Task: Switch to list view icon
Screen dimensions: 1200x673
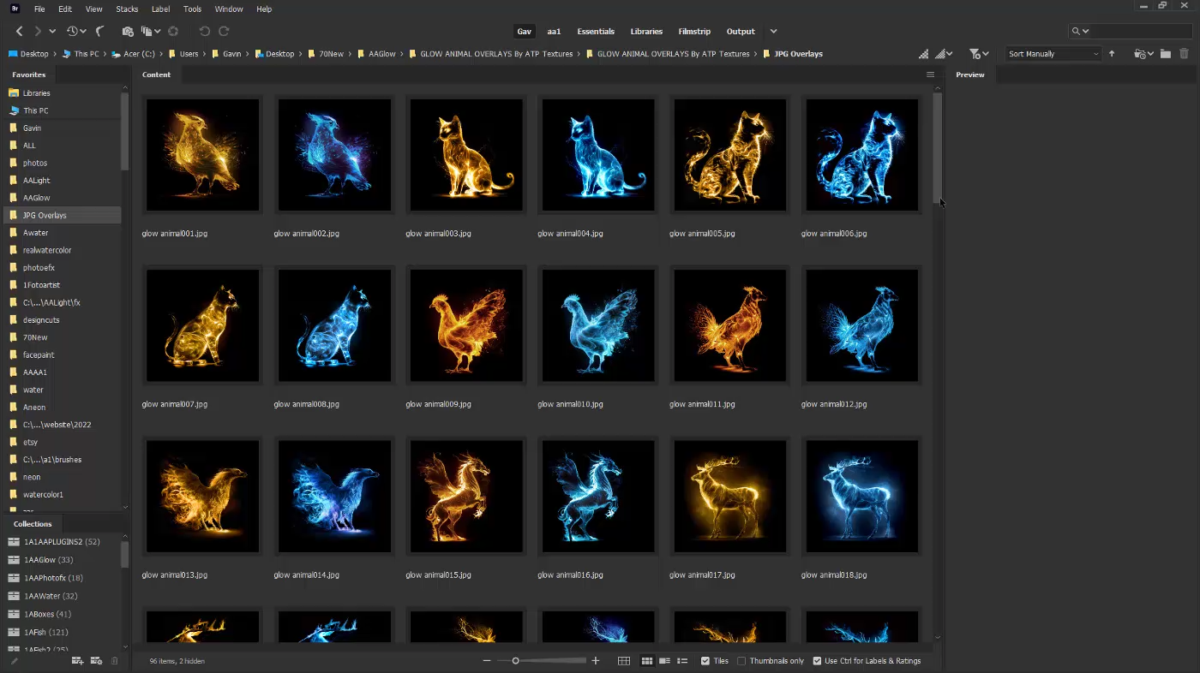Action: [682, 661]
